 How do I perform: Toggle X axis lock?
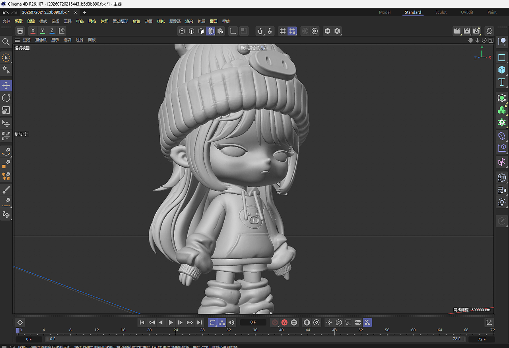point(33,31)
